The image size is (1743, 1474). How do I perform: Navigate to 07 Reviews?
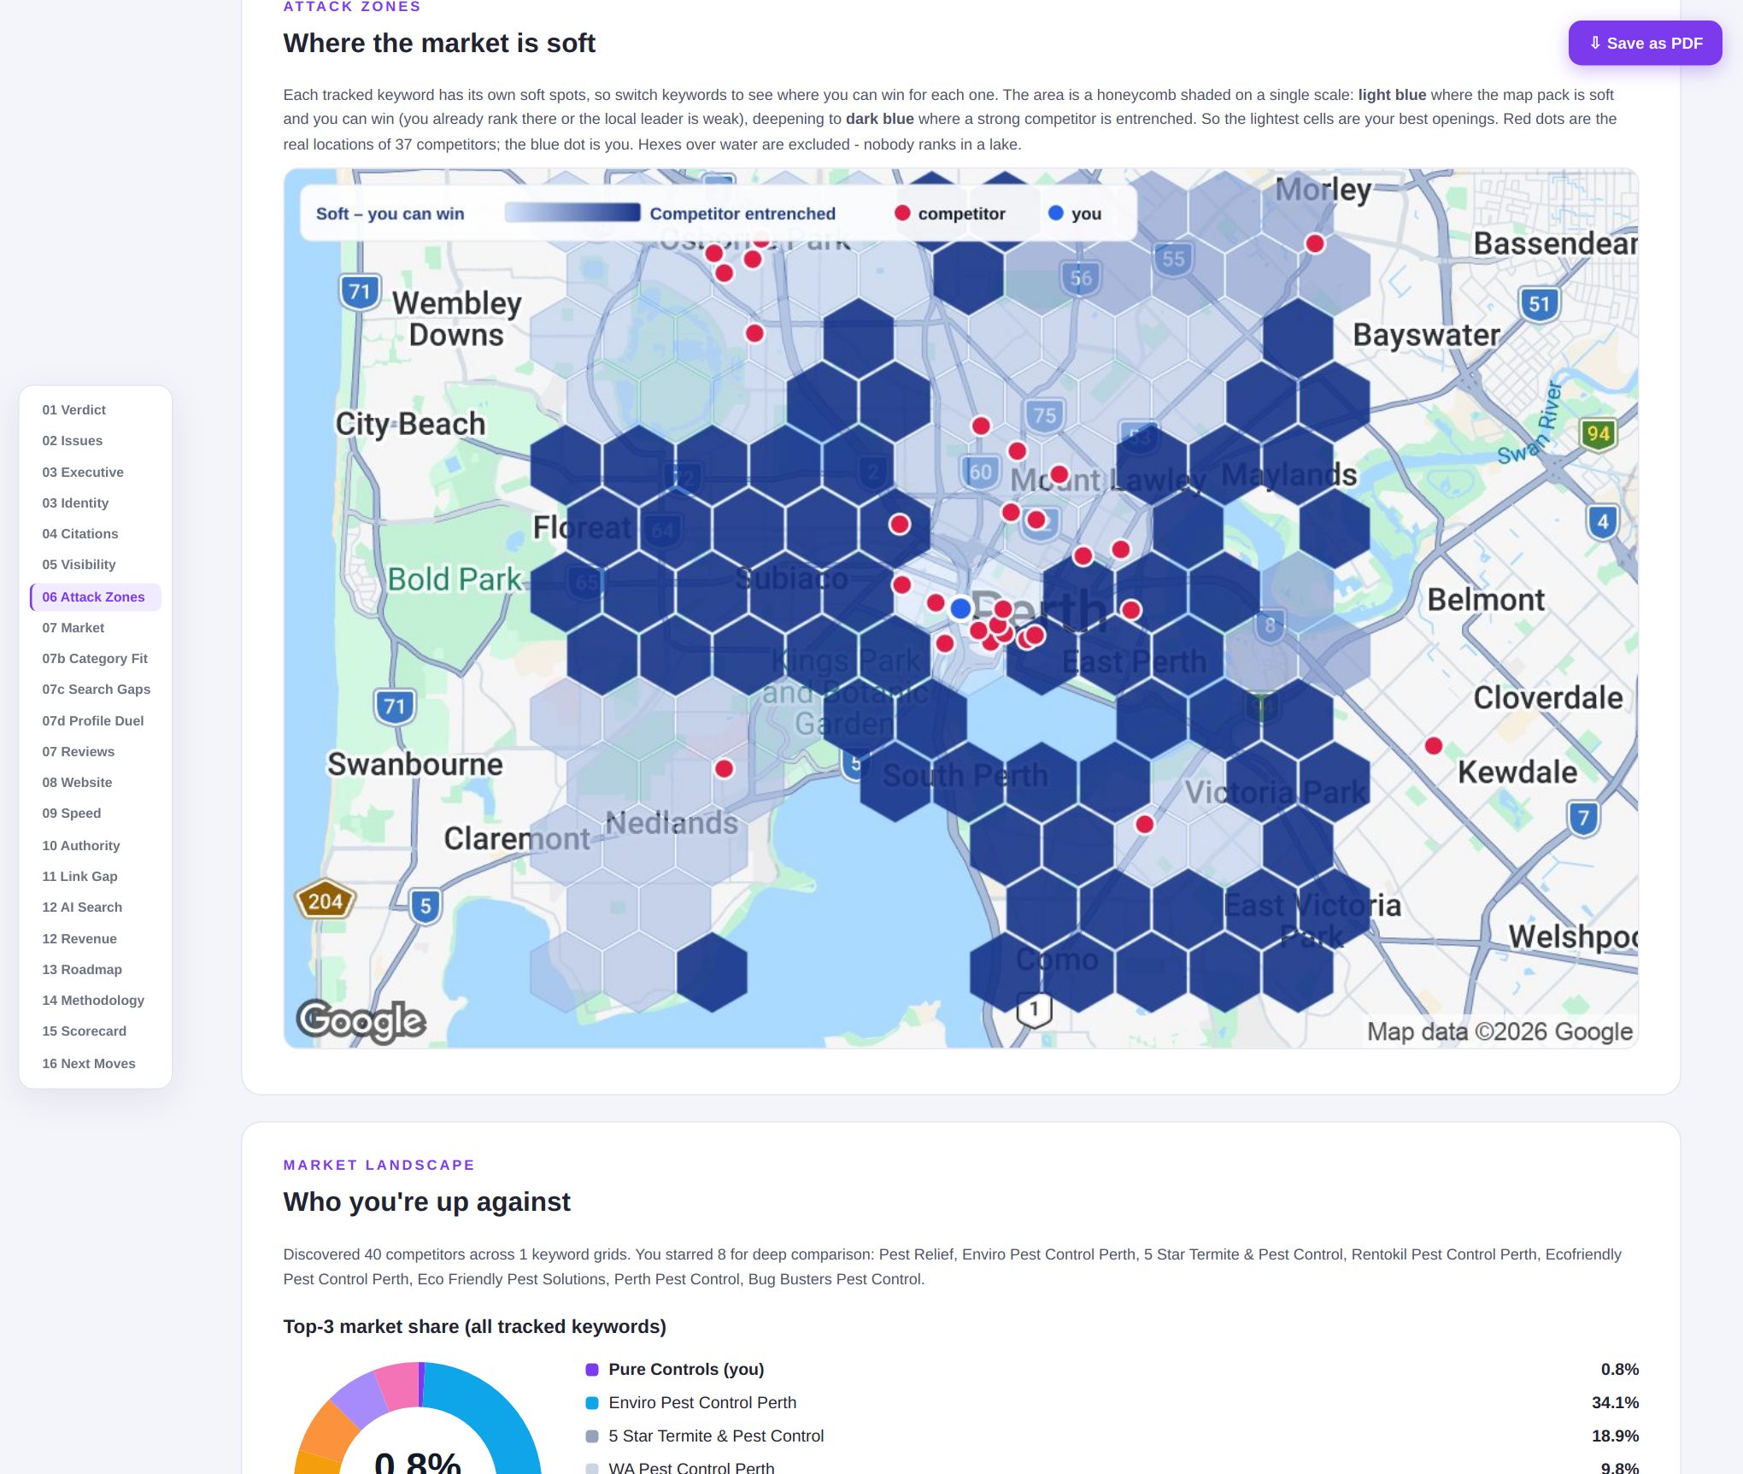pos(79,752)
